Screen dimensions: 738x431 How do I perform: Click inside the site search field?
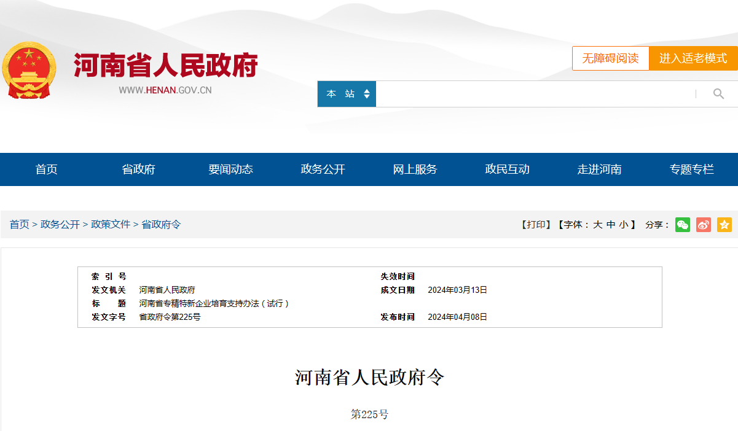pyautogui.click(x=535, y=94)
